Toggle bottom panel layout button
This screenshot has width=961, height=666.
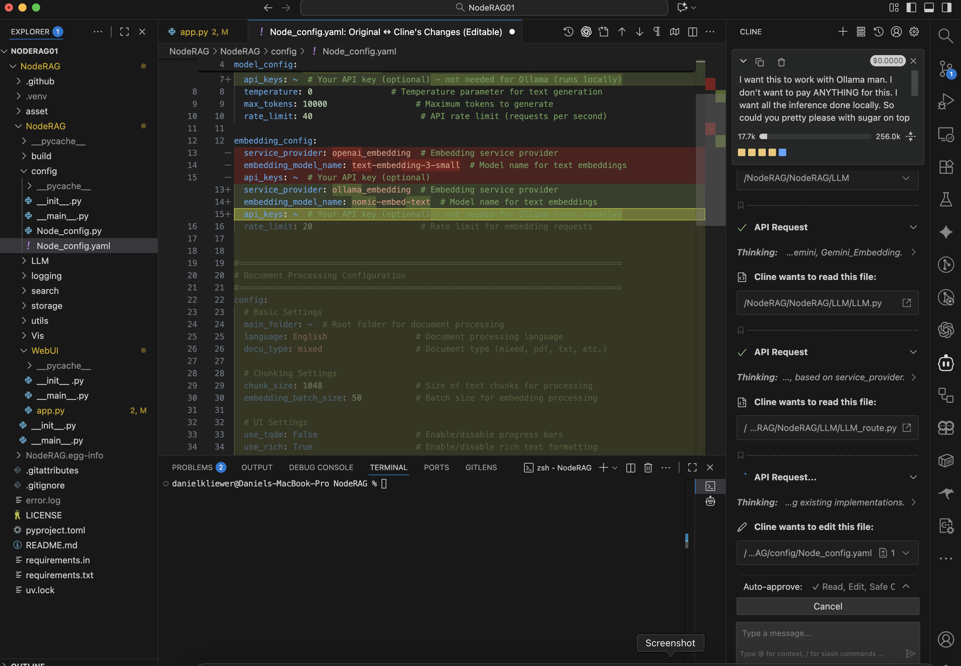pyautogui.click(x=929, y=7)
